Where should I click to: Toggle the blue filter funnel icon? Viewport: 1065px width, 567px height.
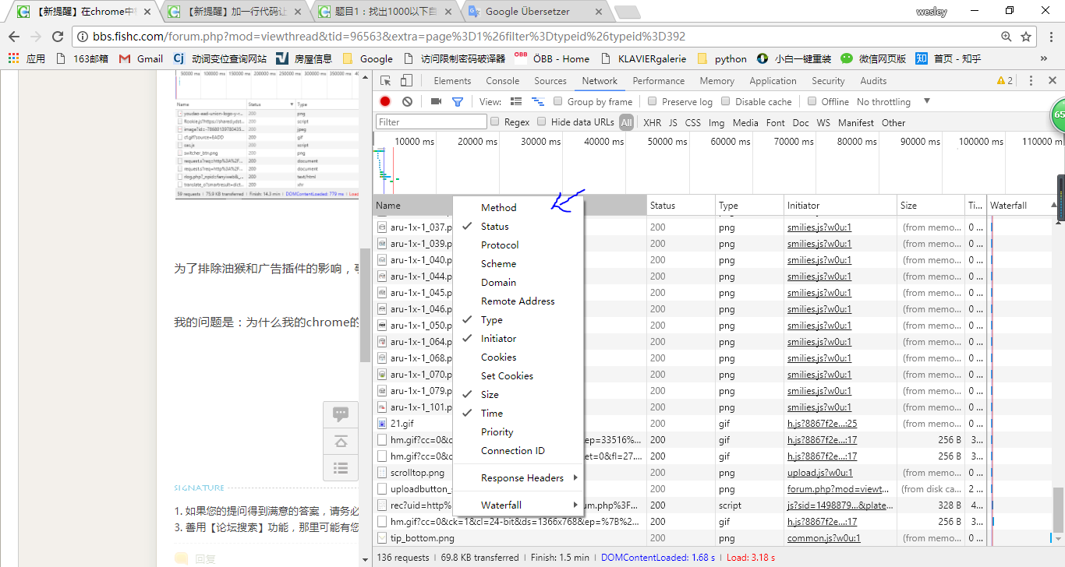point(458,101)
